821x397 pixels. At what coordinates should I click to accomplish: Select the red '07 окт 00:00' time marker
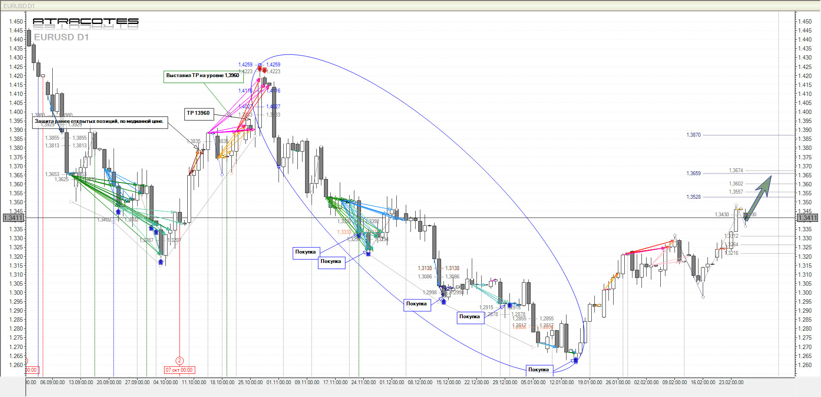click(x=180, y=370)
